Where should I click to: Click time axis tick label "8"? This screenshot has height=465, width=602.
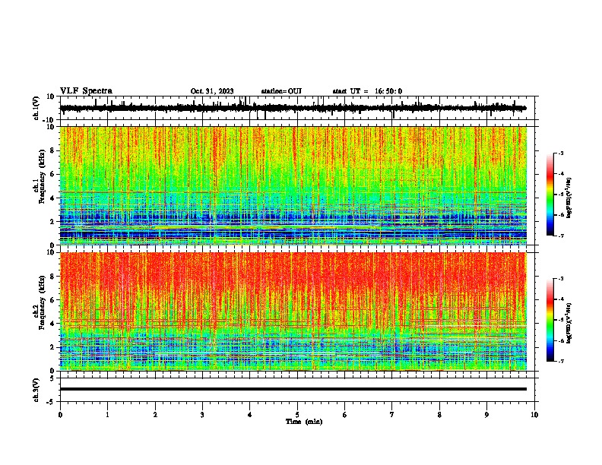[439, 415]
